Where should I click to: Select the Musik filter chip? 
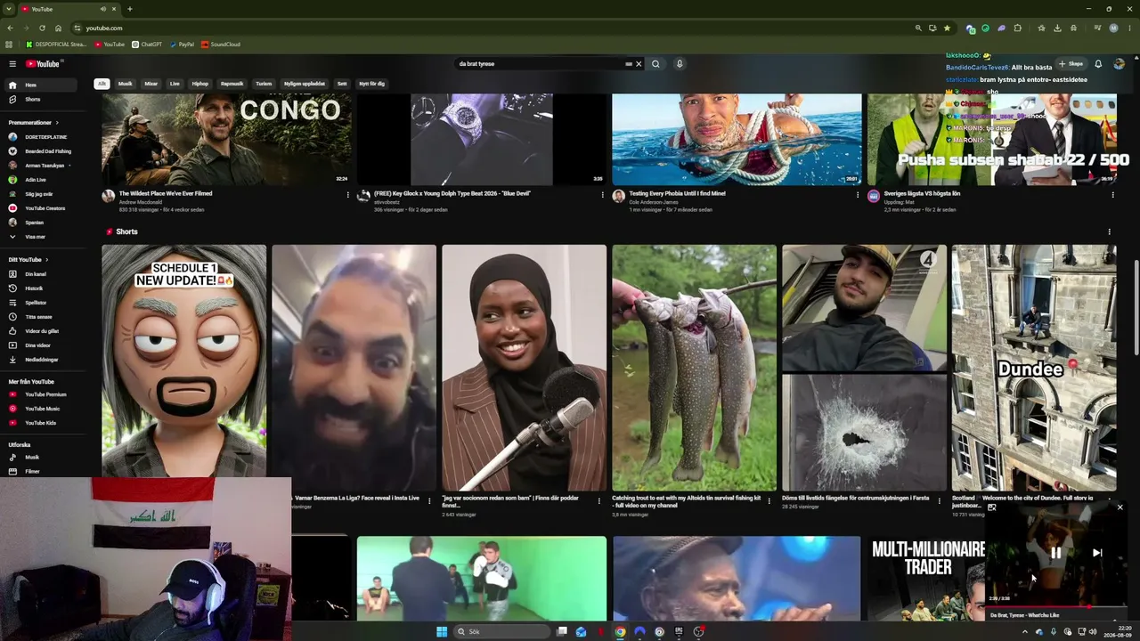point(126,84)
